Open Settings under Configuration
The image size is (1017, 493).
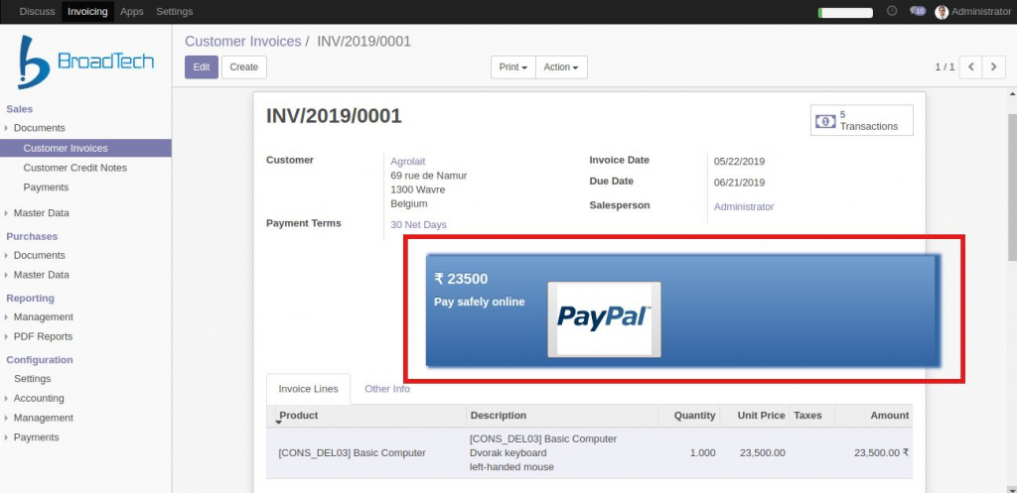pyautogui.click(x=33, y=378)
